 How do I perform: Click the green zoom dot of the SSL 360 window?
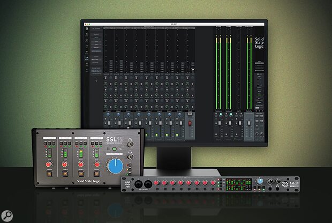89,24
